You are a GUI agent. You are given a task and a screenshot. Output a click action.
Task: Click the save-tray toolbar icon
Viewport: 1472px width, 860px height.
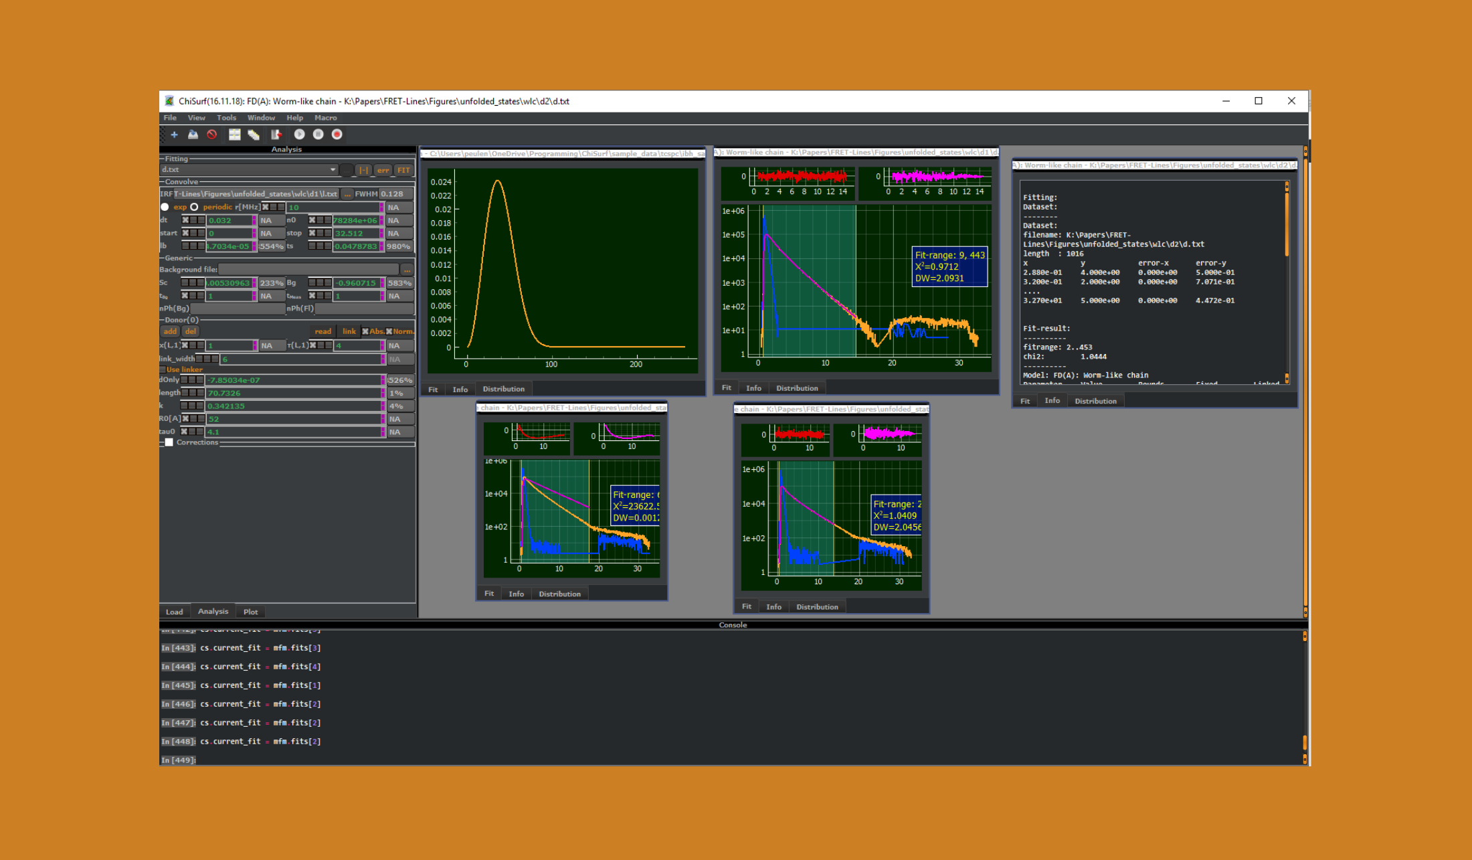(x=193, y=135)
